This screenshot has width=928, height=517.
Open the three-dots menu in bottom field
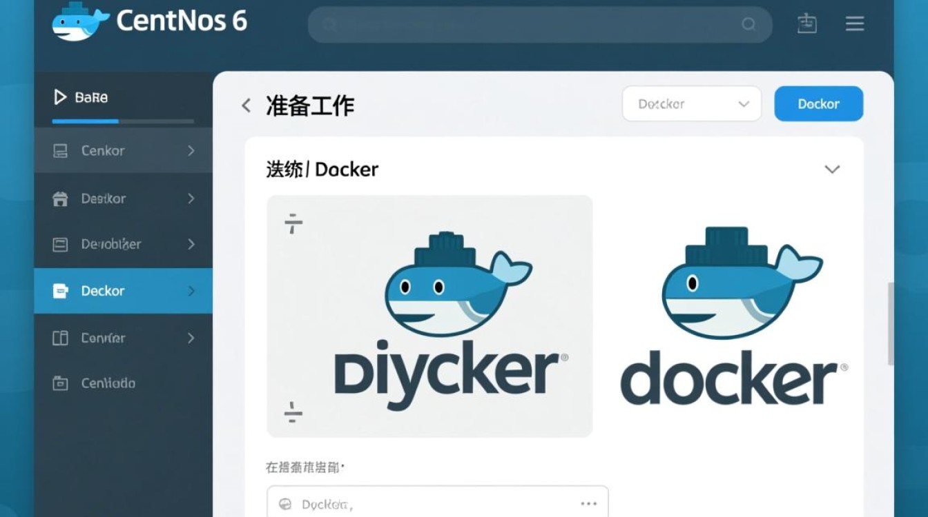[x=588, y=504]
